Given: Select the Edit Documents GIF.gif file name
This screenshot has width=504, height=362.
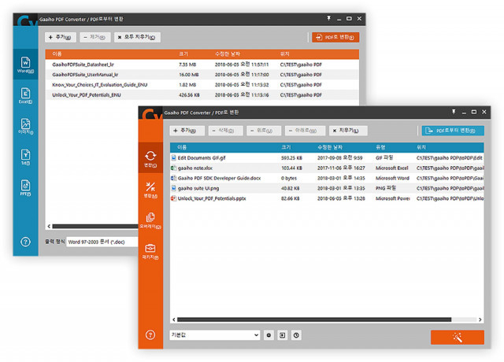Looking at the screenshot, I should tap(202, 157).
